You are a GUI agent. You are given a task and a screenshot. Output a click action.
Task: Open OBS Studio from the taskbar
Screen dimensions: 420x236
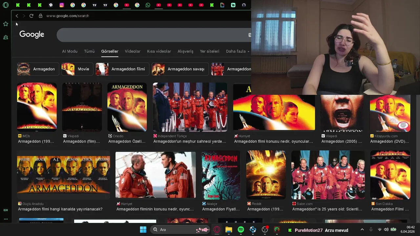(x=265, y=230)
